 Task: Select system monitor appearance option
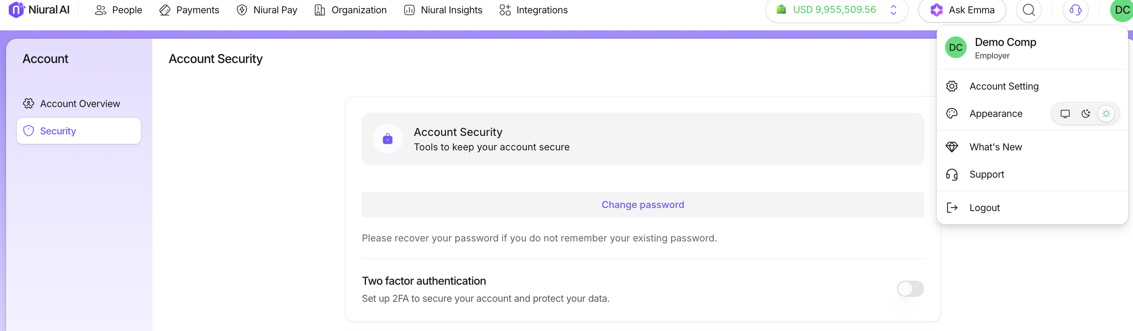coord(1065,114)
